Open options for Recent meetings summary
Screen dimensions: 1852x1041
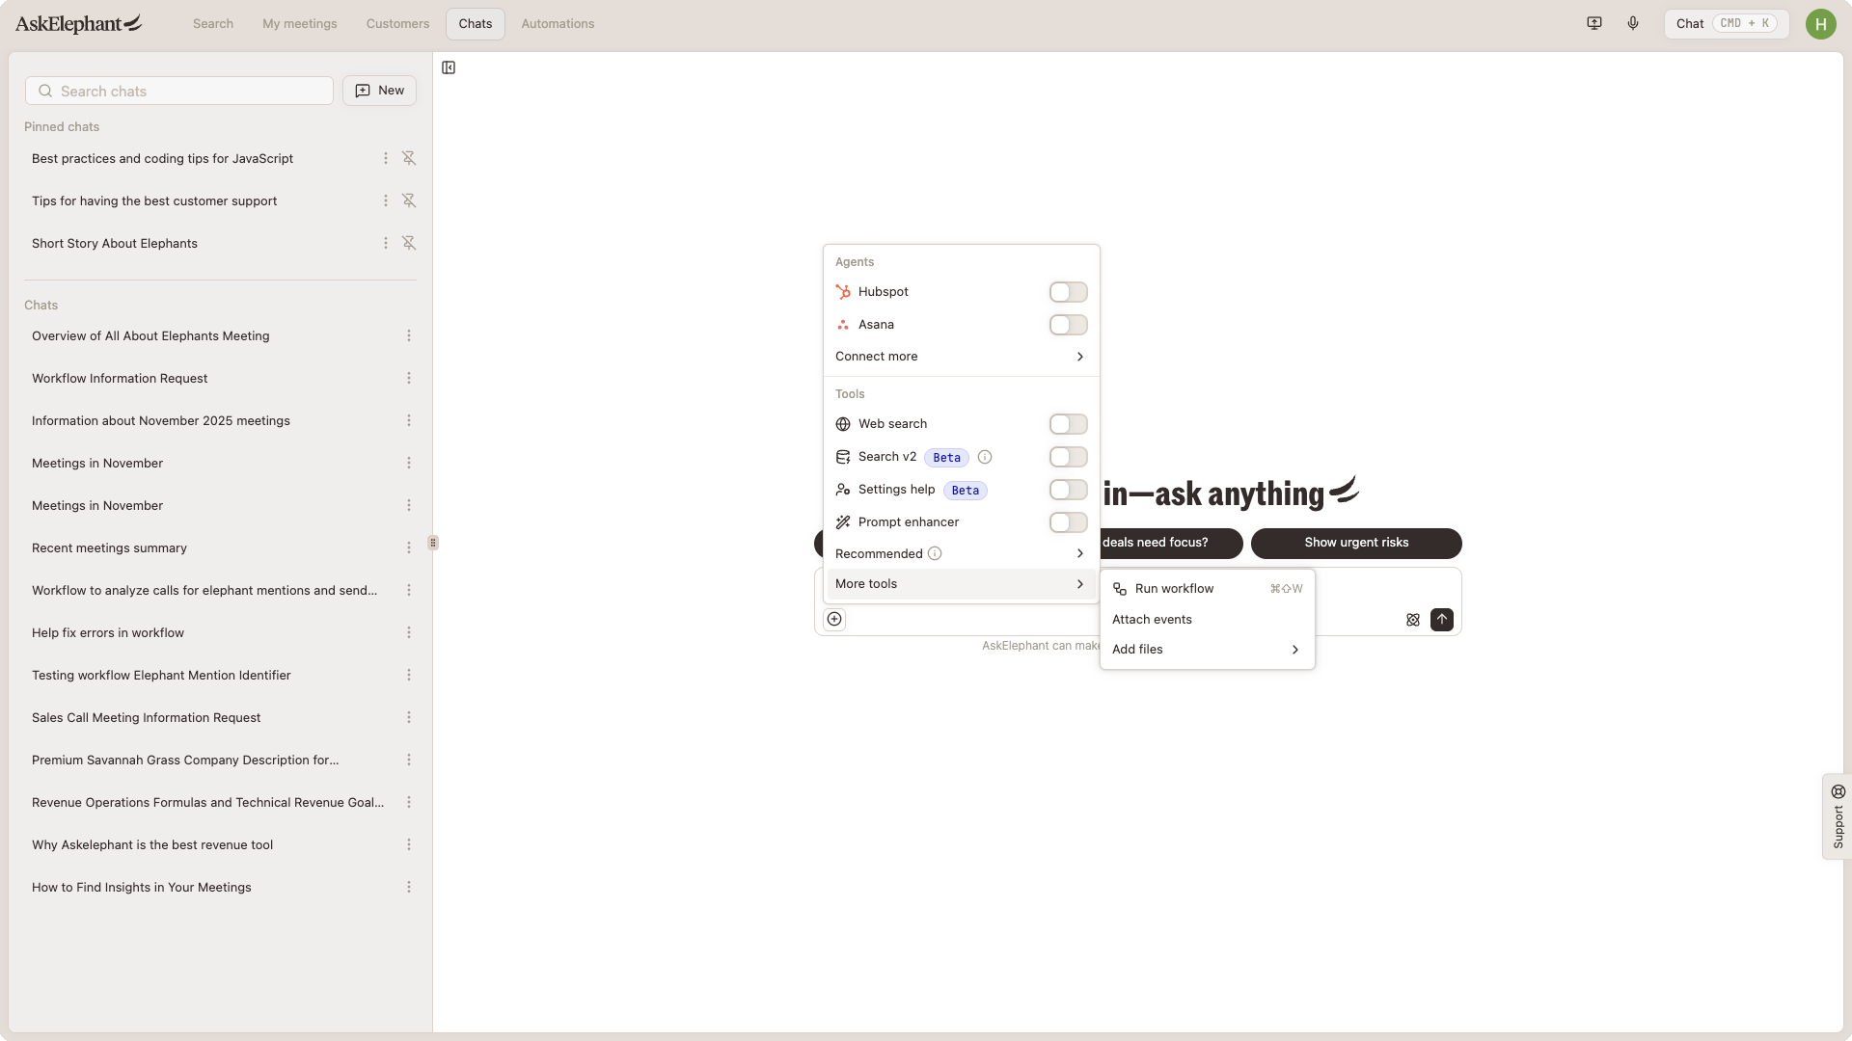coord(409,547)
